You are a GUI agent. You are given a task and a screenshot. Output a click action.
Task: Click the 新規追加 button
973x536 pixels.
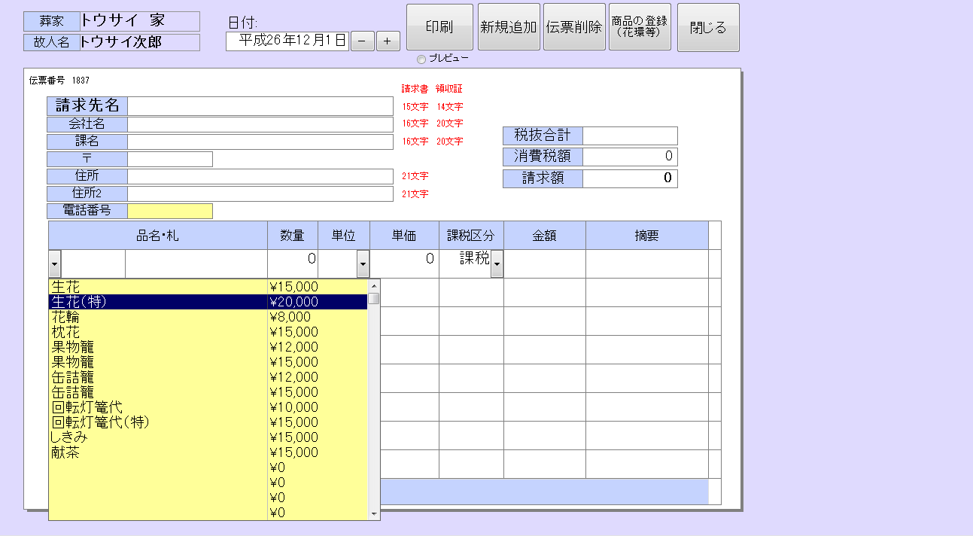(509, 28)
